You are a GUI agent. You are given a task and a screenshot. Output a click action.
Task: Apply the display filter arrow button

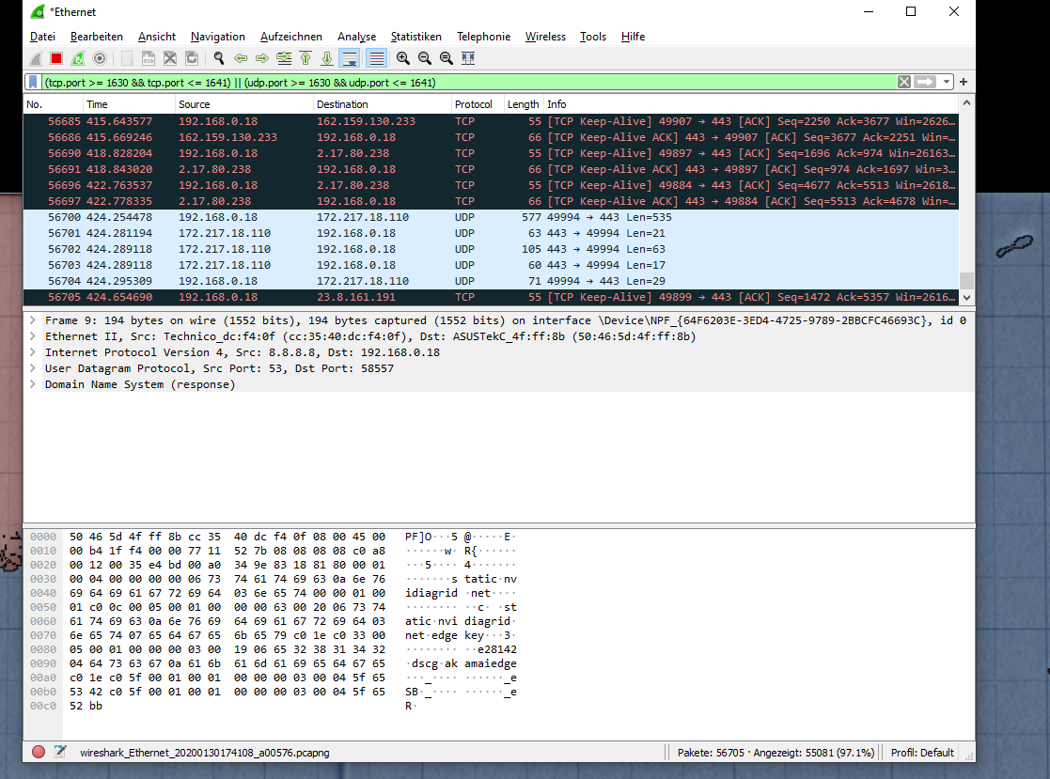point(925,83)
